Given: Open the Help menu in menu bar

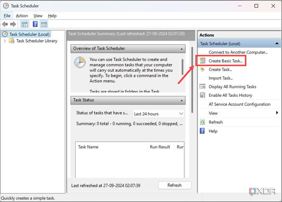Looking at the screenshot, I should click(x=52, y=16).
